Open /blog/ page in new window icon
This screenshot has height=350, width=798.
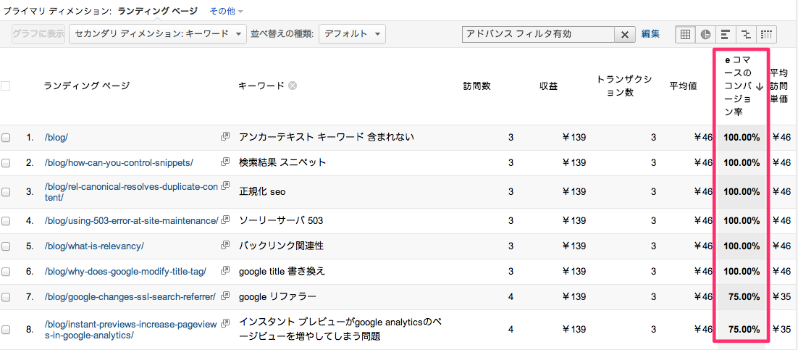[225, 136]
